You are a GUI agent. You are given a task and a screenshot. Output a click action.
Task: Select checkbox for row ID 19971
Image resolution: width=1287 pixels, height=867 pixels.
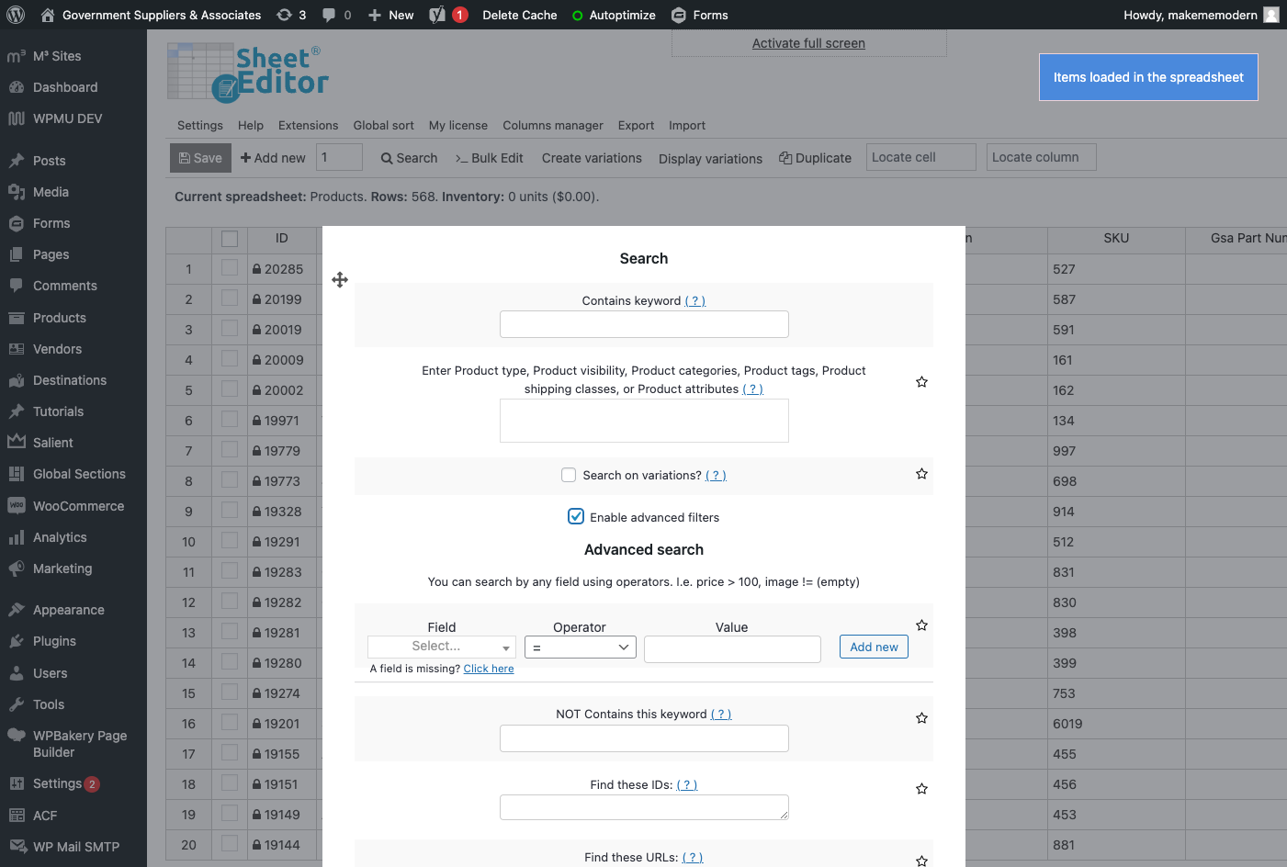230,419
